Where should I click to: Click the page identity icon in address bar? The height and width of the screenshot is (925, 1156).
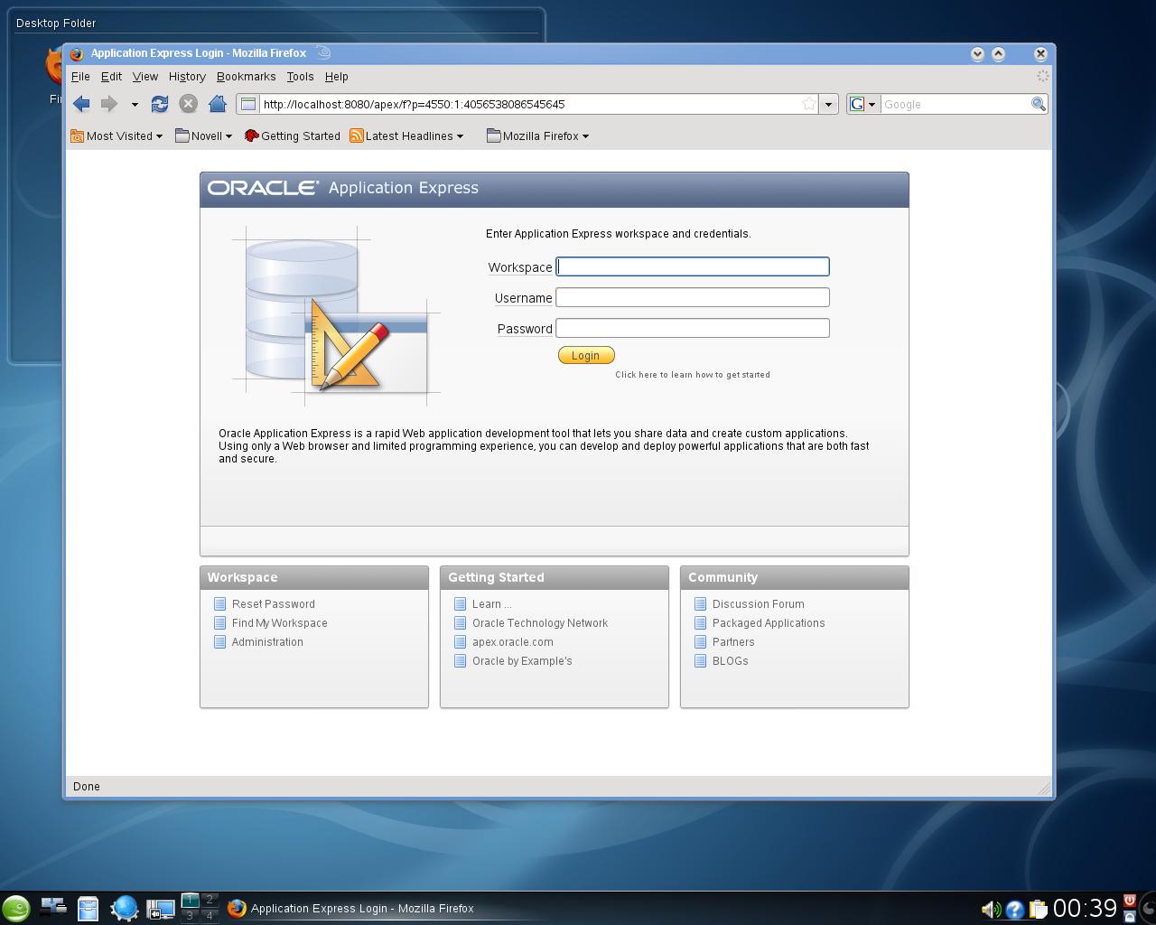[x=248, y=104]
